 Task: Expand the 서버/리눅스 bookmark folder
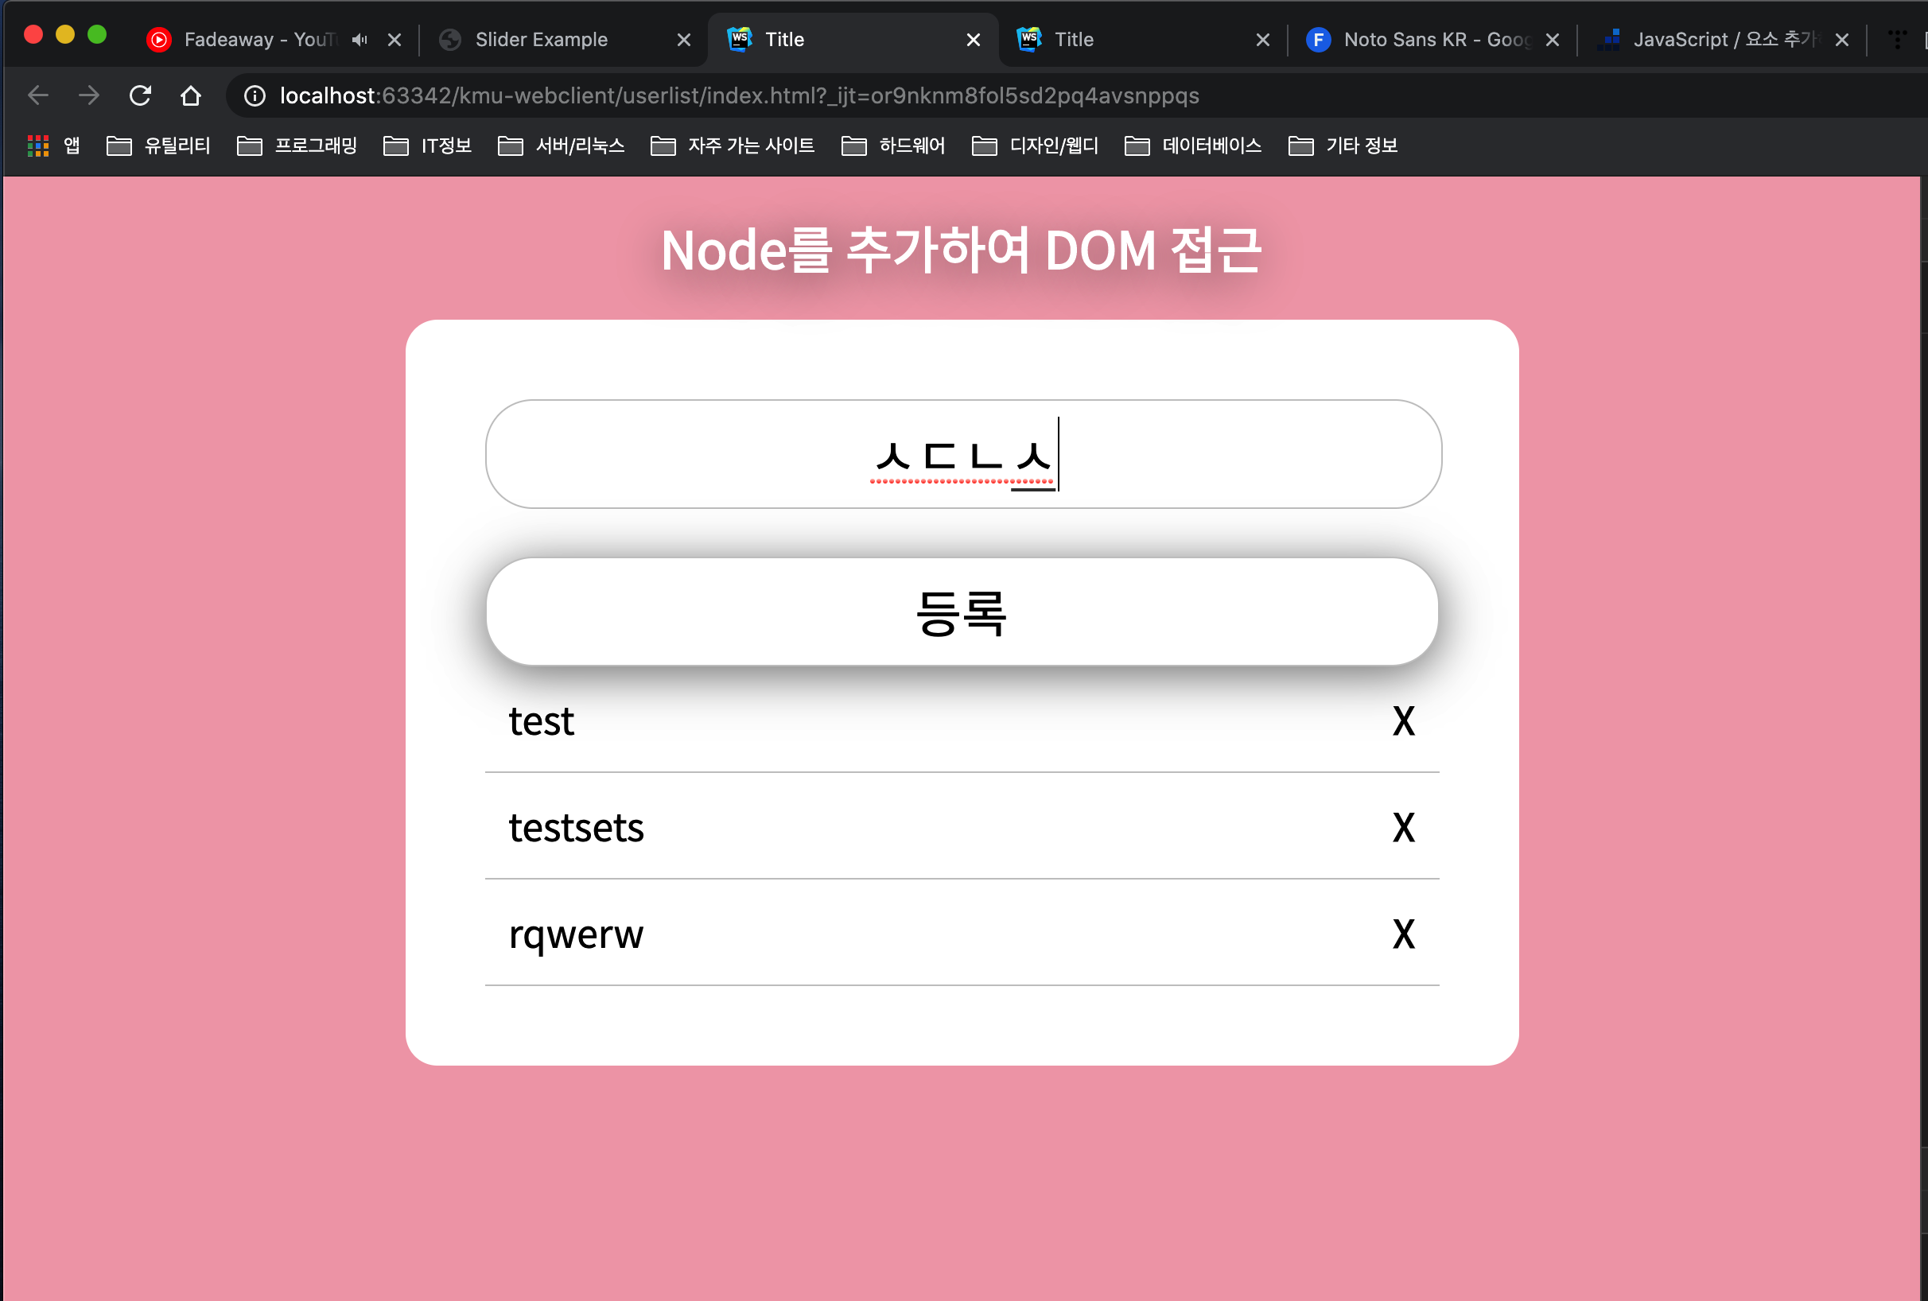click(562, 146)
